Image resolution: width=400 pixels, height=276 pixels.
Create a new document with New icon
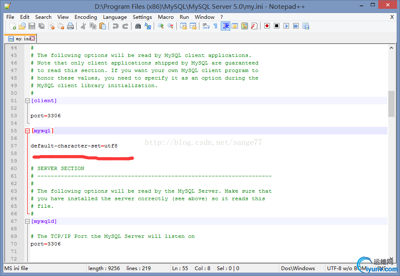[x=13, y=26]
